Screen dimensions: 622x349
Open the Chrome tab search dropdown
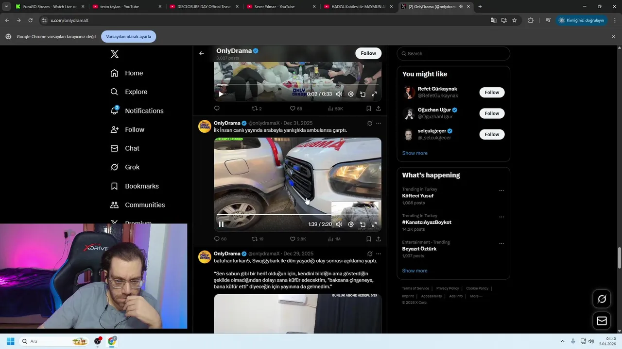point(6,7)
